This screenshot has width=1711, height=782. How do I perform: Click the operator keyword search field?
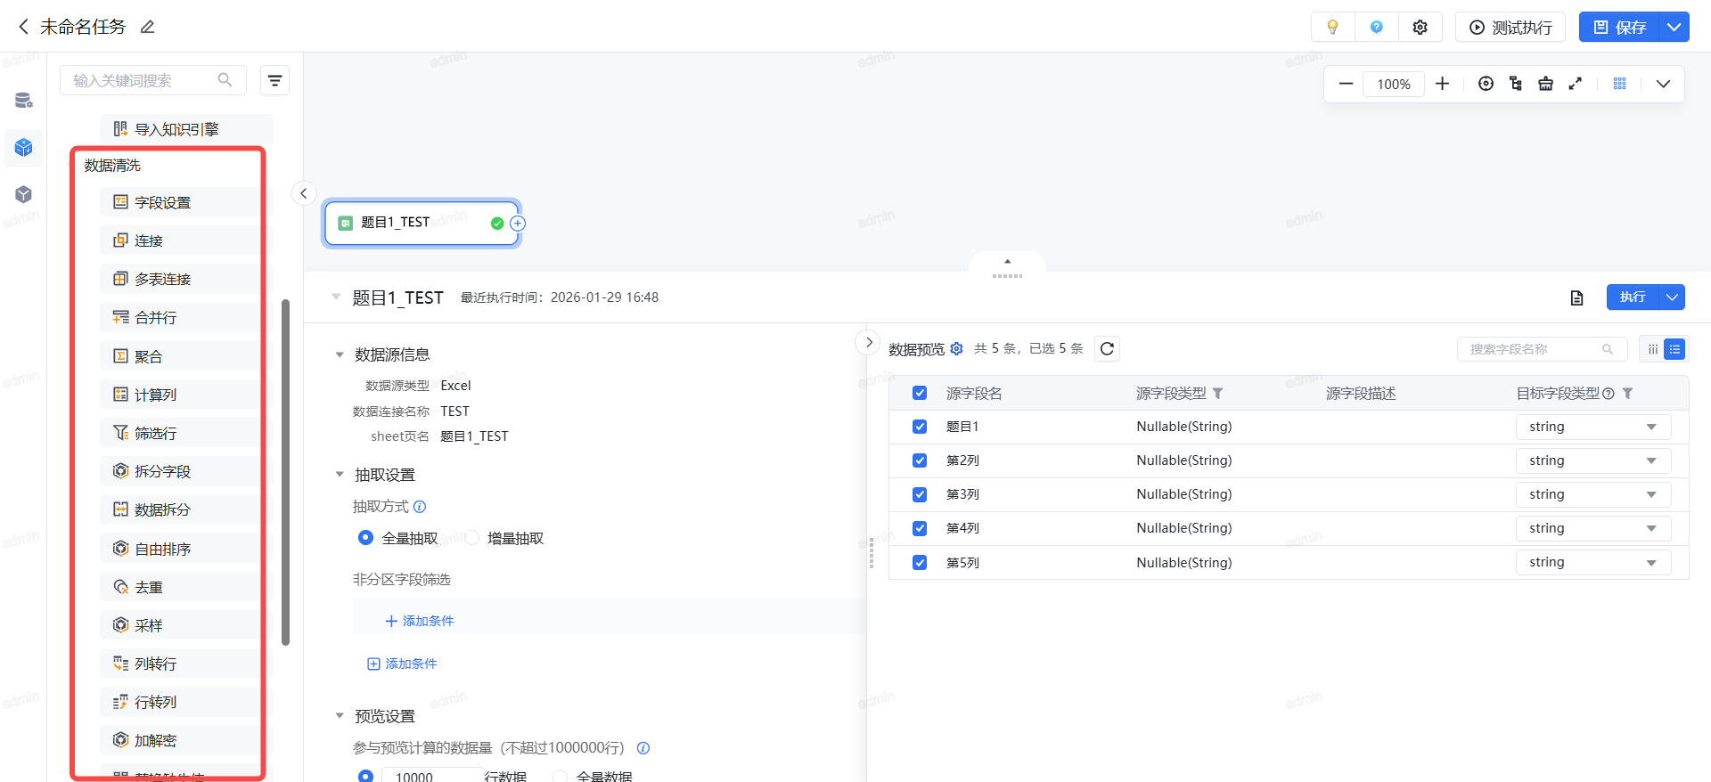pyautogui.click(x=143, y=80)
